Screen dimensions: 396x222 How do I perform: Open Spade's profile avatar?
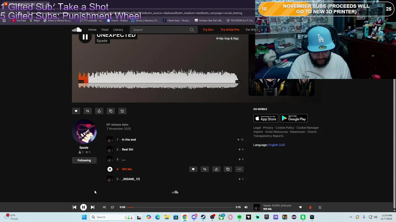tap(84, 132)
